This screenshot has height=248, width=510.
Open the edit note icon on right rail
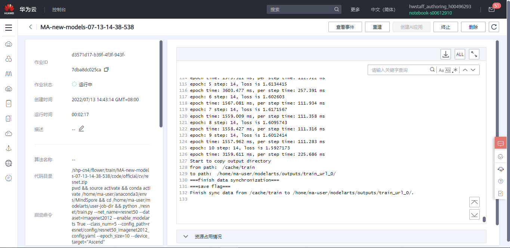(501, 193)
